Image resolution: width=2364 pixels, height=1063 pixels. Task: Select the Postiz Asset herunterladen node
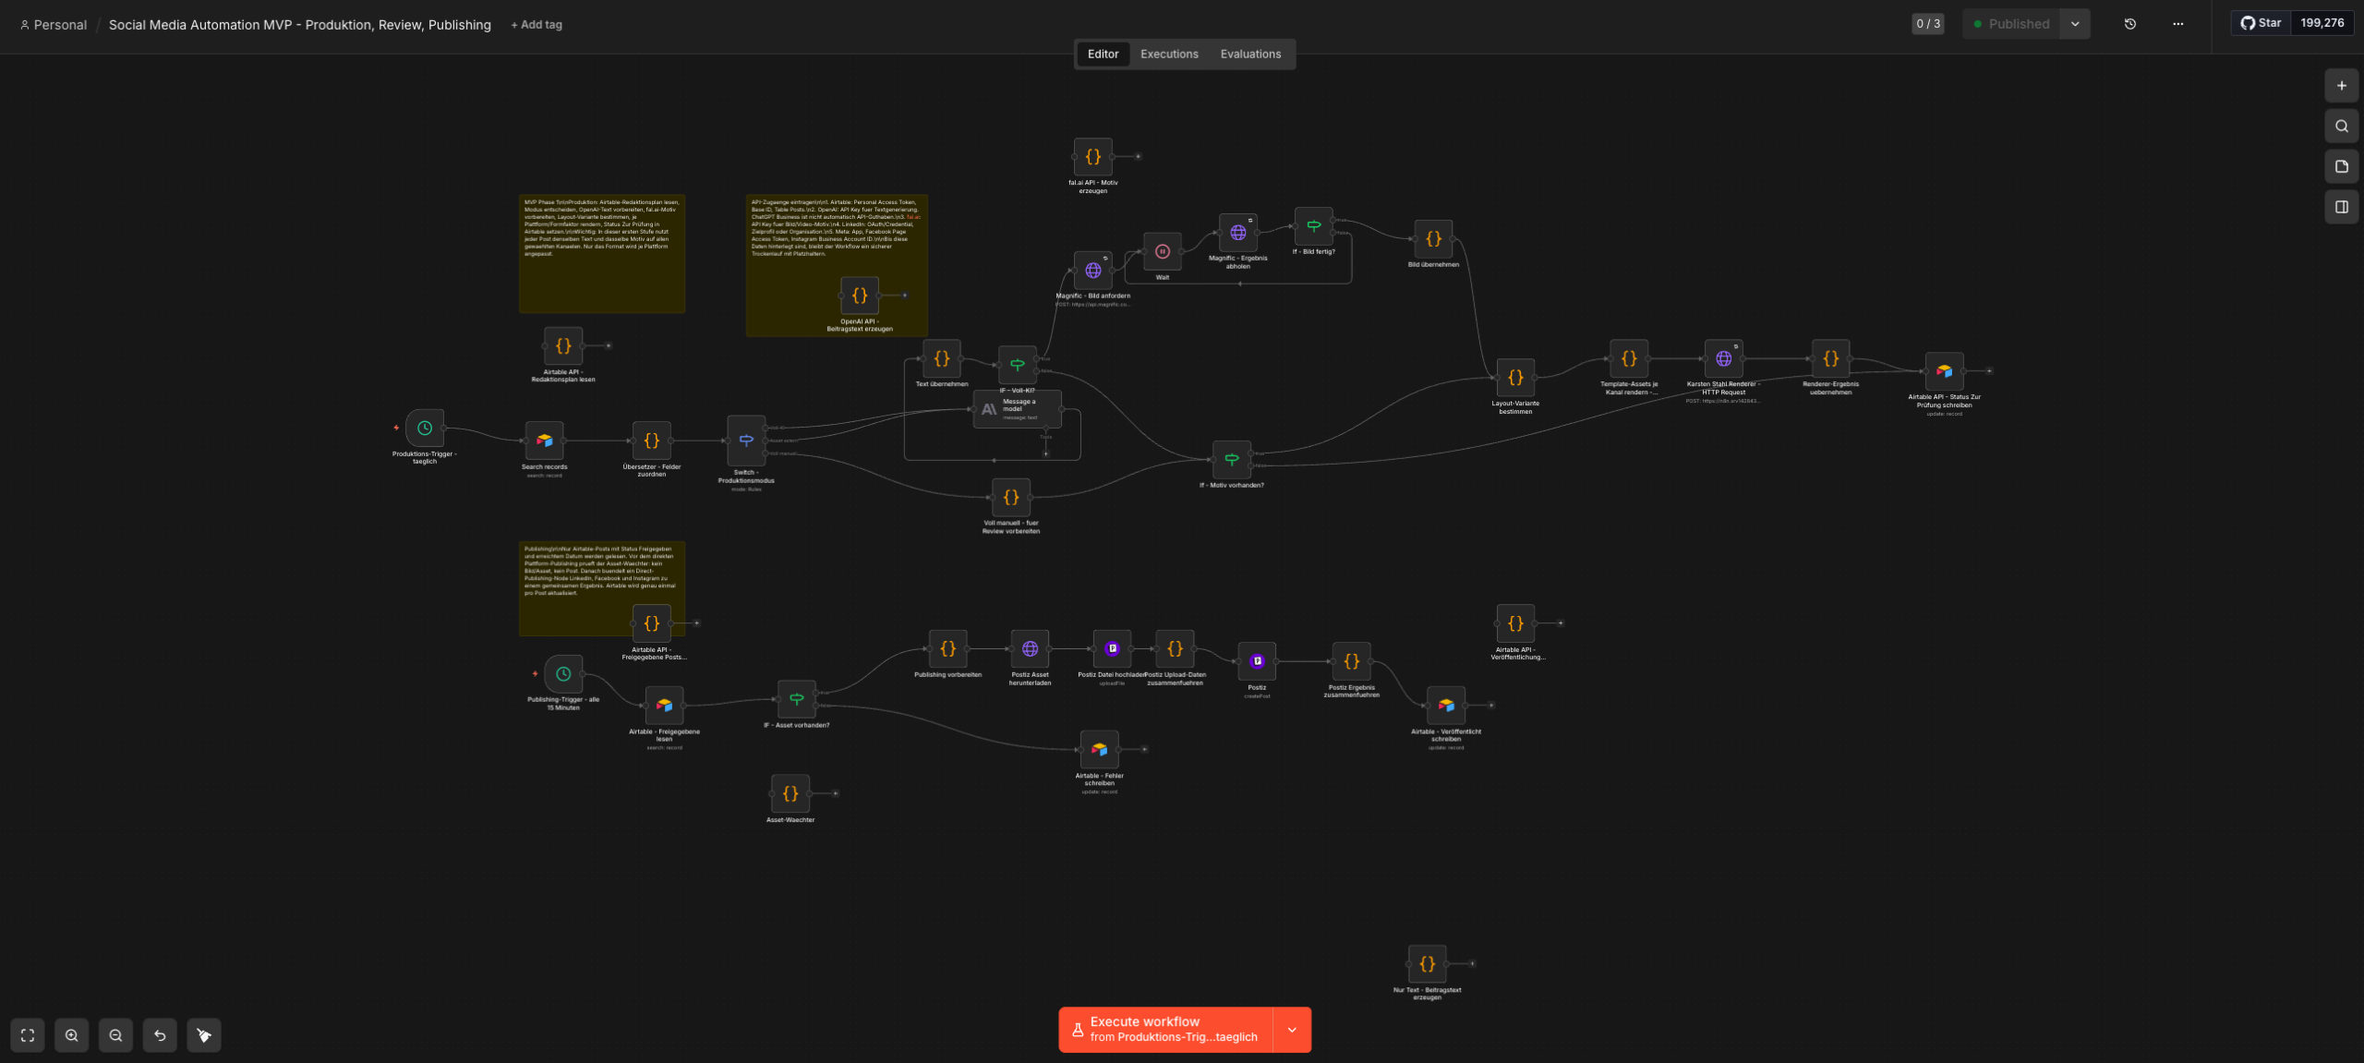1031,649
